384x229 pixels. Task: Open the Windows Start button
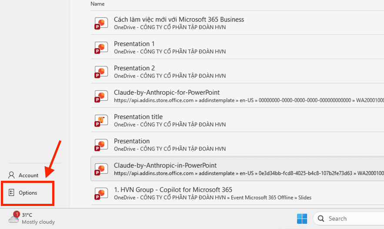pos(302,219)
